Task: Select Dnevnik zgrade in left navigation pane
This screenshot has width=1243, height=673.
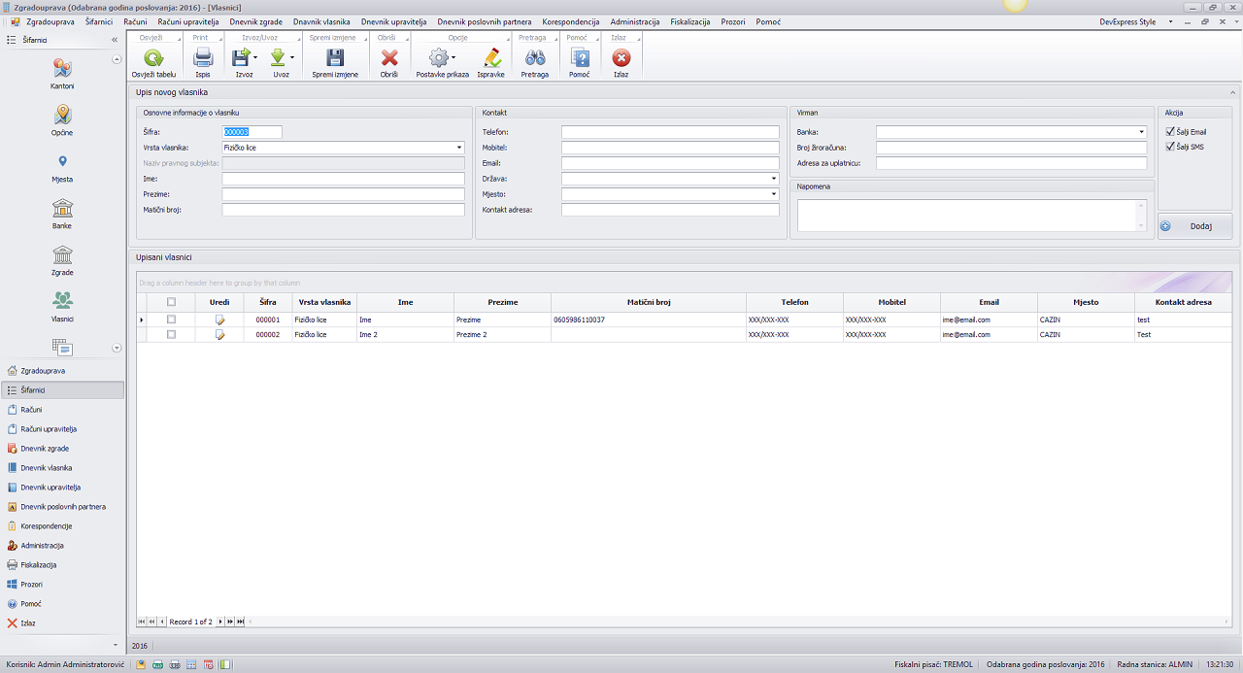Action: 63,449
